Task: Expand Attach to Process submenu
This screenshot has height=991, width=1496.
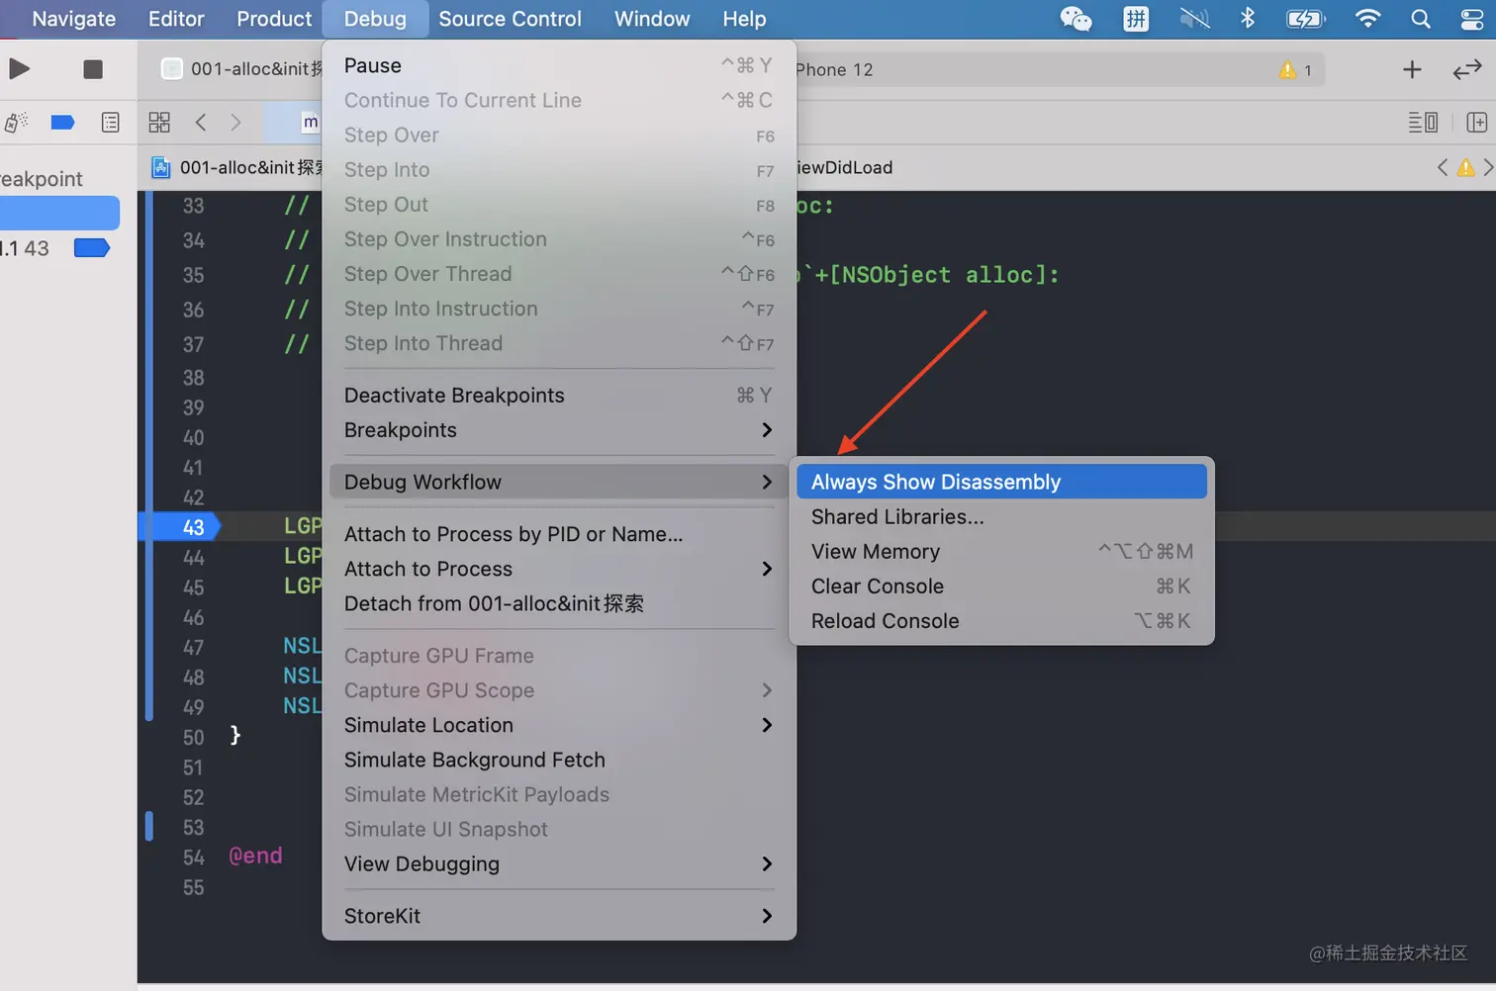Action: click(x=559, y=569)
